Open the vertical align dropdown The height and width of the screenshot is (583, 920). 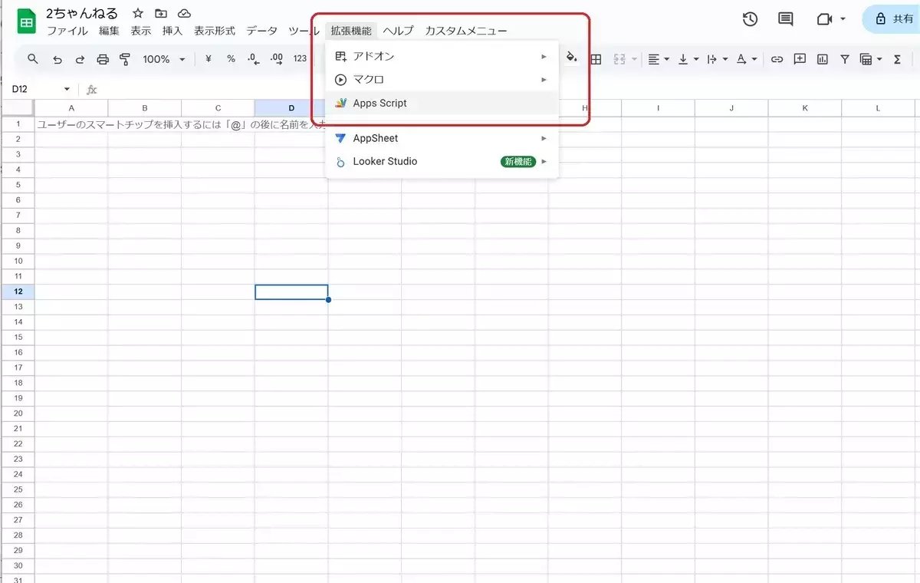(688, 59)
